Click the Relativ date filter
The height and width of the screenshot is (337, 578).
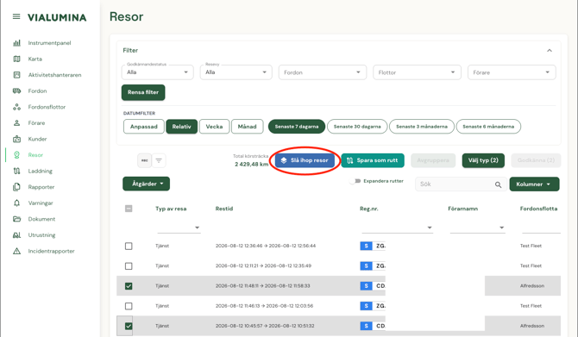point(181,127)
